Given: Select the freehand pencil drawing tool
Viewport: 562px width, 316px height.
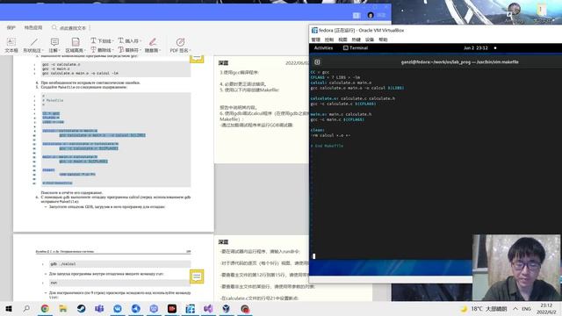Looking at the screenshot, I should [x=152, y=45].
